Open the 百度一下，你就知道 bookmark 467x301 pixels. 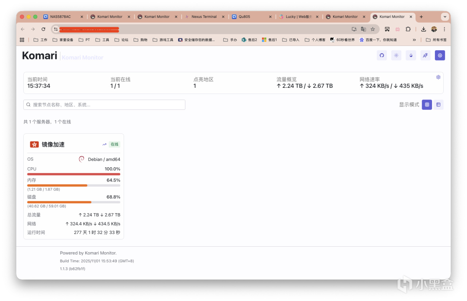378,40
